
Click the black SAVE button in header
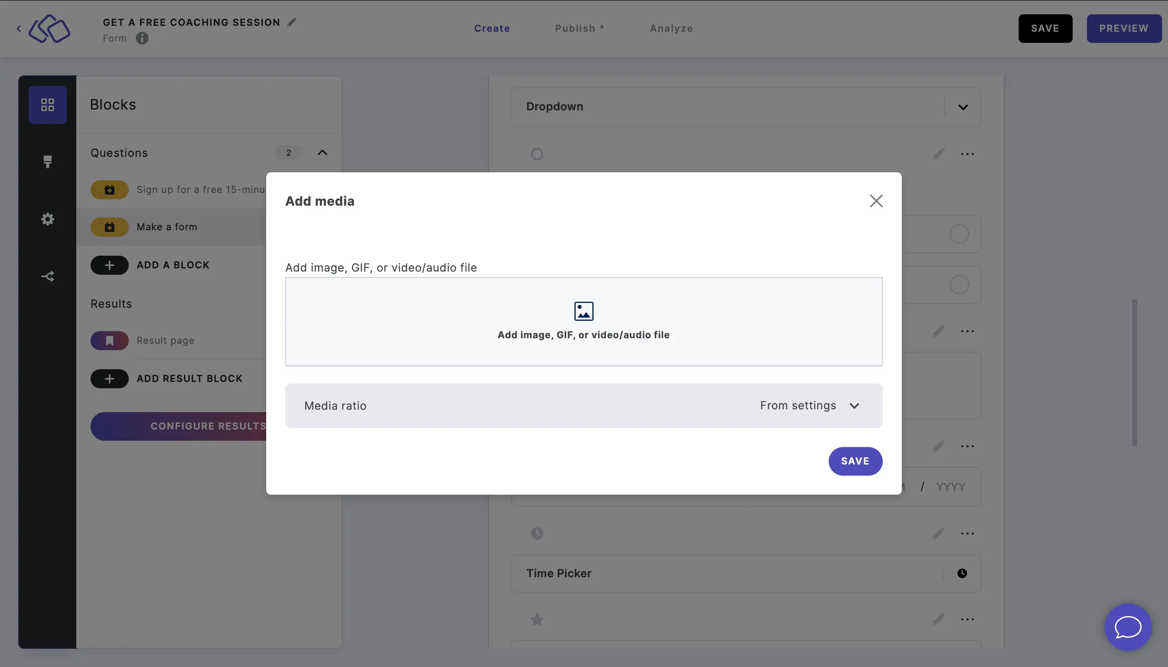click(1045, 29)
